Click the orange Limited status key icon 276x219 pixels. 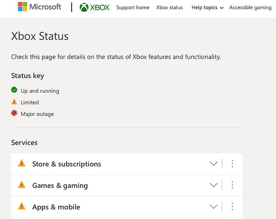(x=14, y=102)
